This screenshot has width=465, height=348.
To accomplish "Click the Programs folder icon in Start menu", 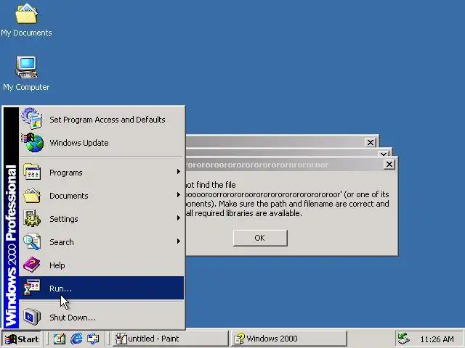I will point(32,172).
